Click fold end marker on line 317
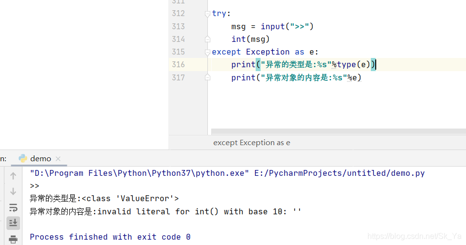 (207, 77)
